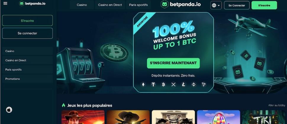Open the cowboy hat game thumbnail
Screen dimensions: 287x124
128,117
